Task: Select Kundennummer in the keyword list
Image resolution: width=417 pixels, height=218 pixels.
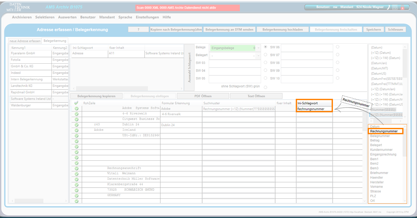Action: tap(381, 150)
